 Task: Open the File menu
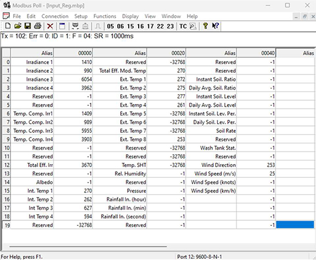[x=17, y=16]
